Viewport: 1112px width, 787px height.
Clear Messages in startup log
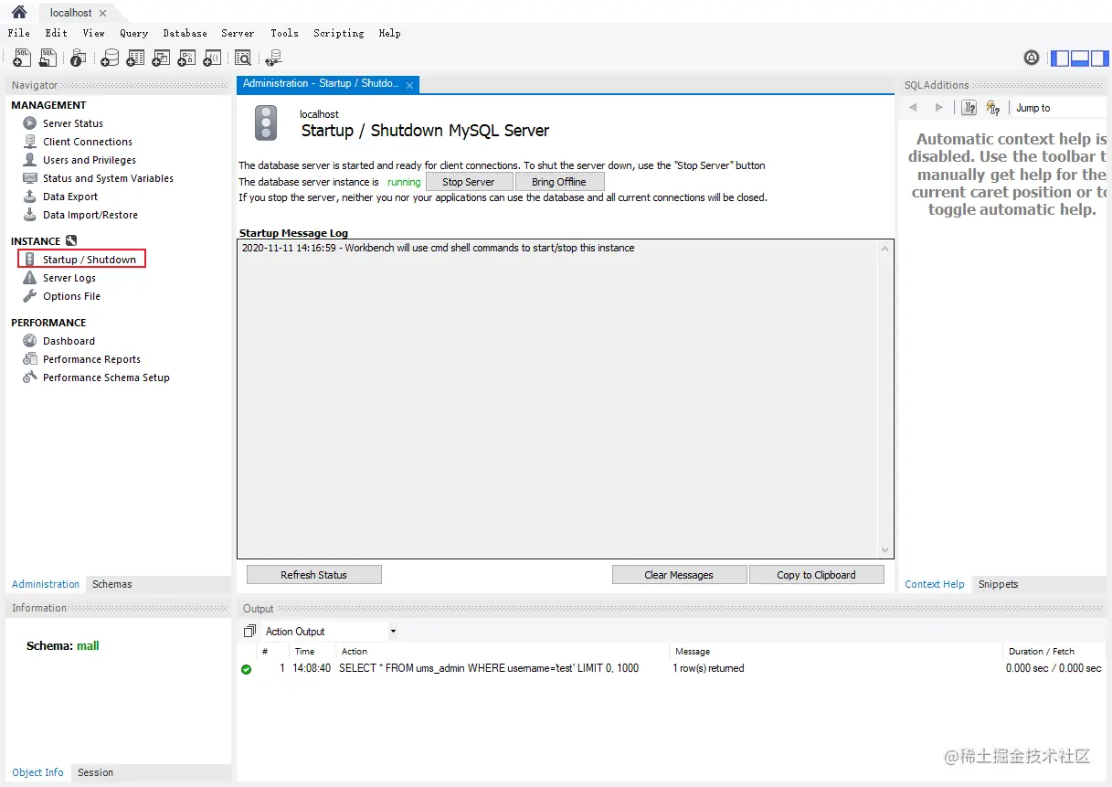(x=679, y=575)
